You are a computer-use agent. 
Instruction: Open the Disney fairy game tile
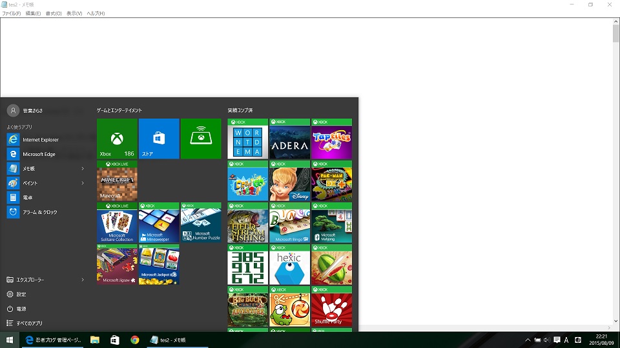point(290,180)
